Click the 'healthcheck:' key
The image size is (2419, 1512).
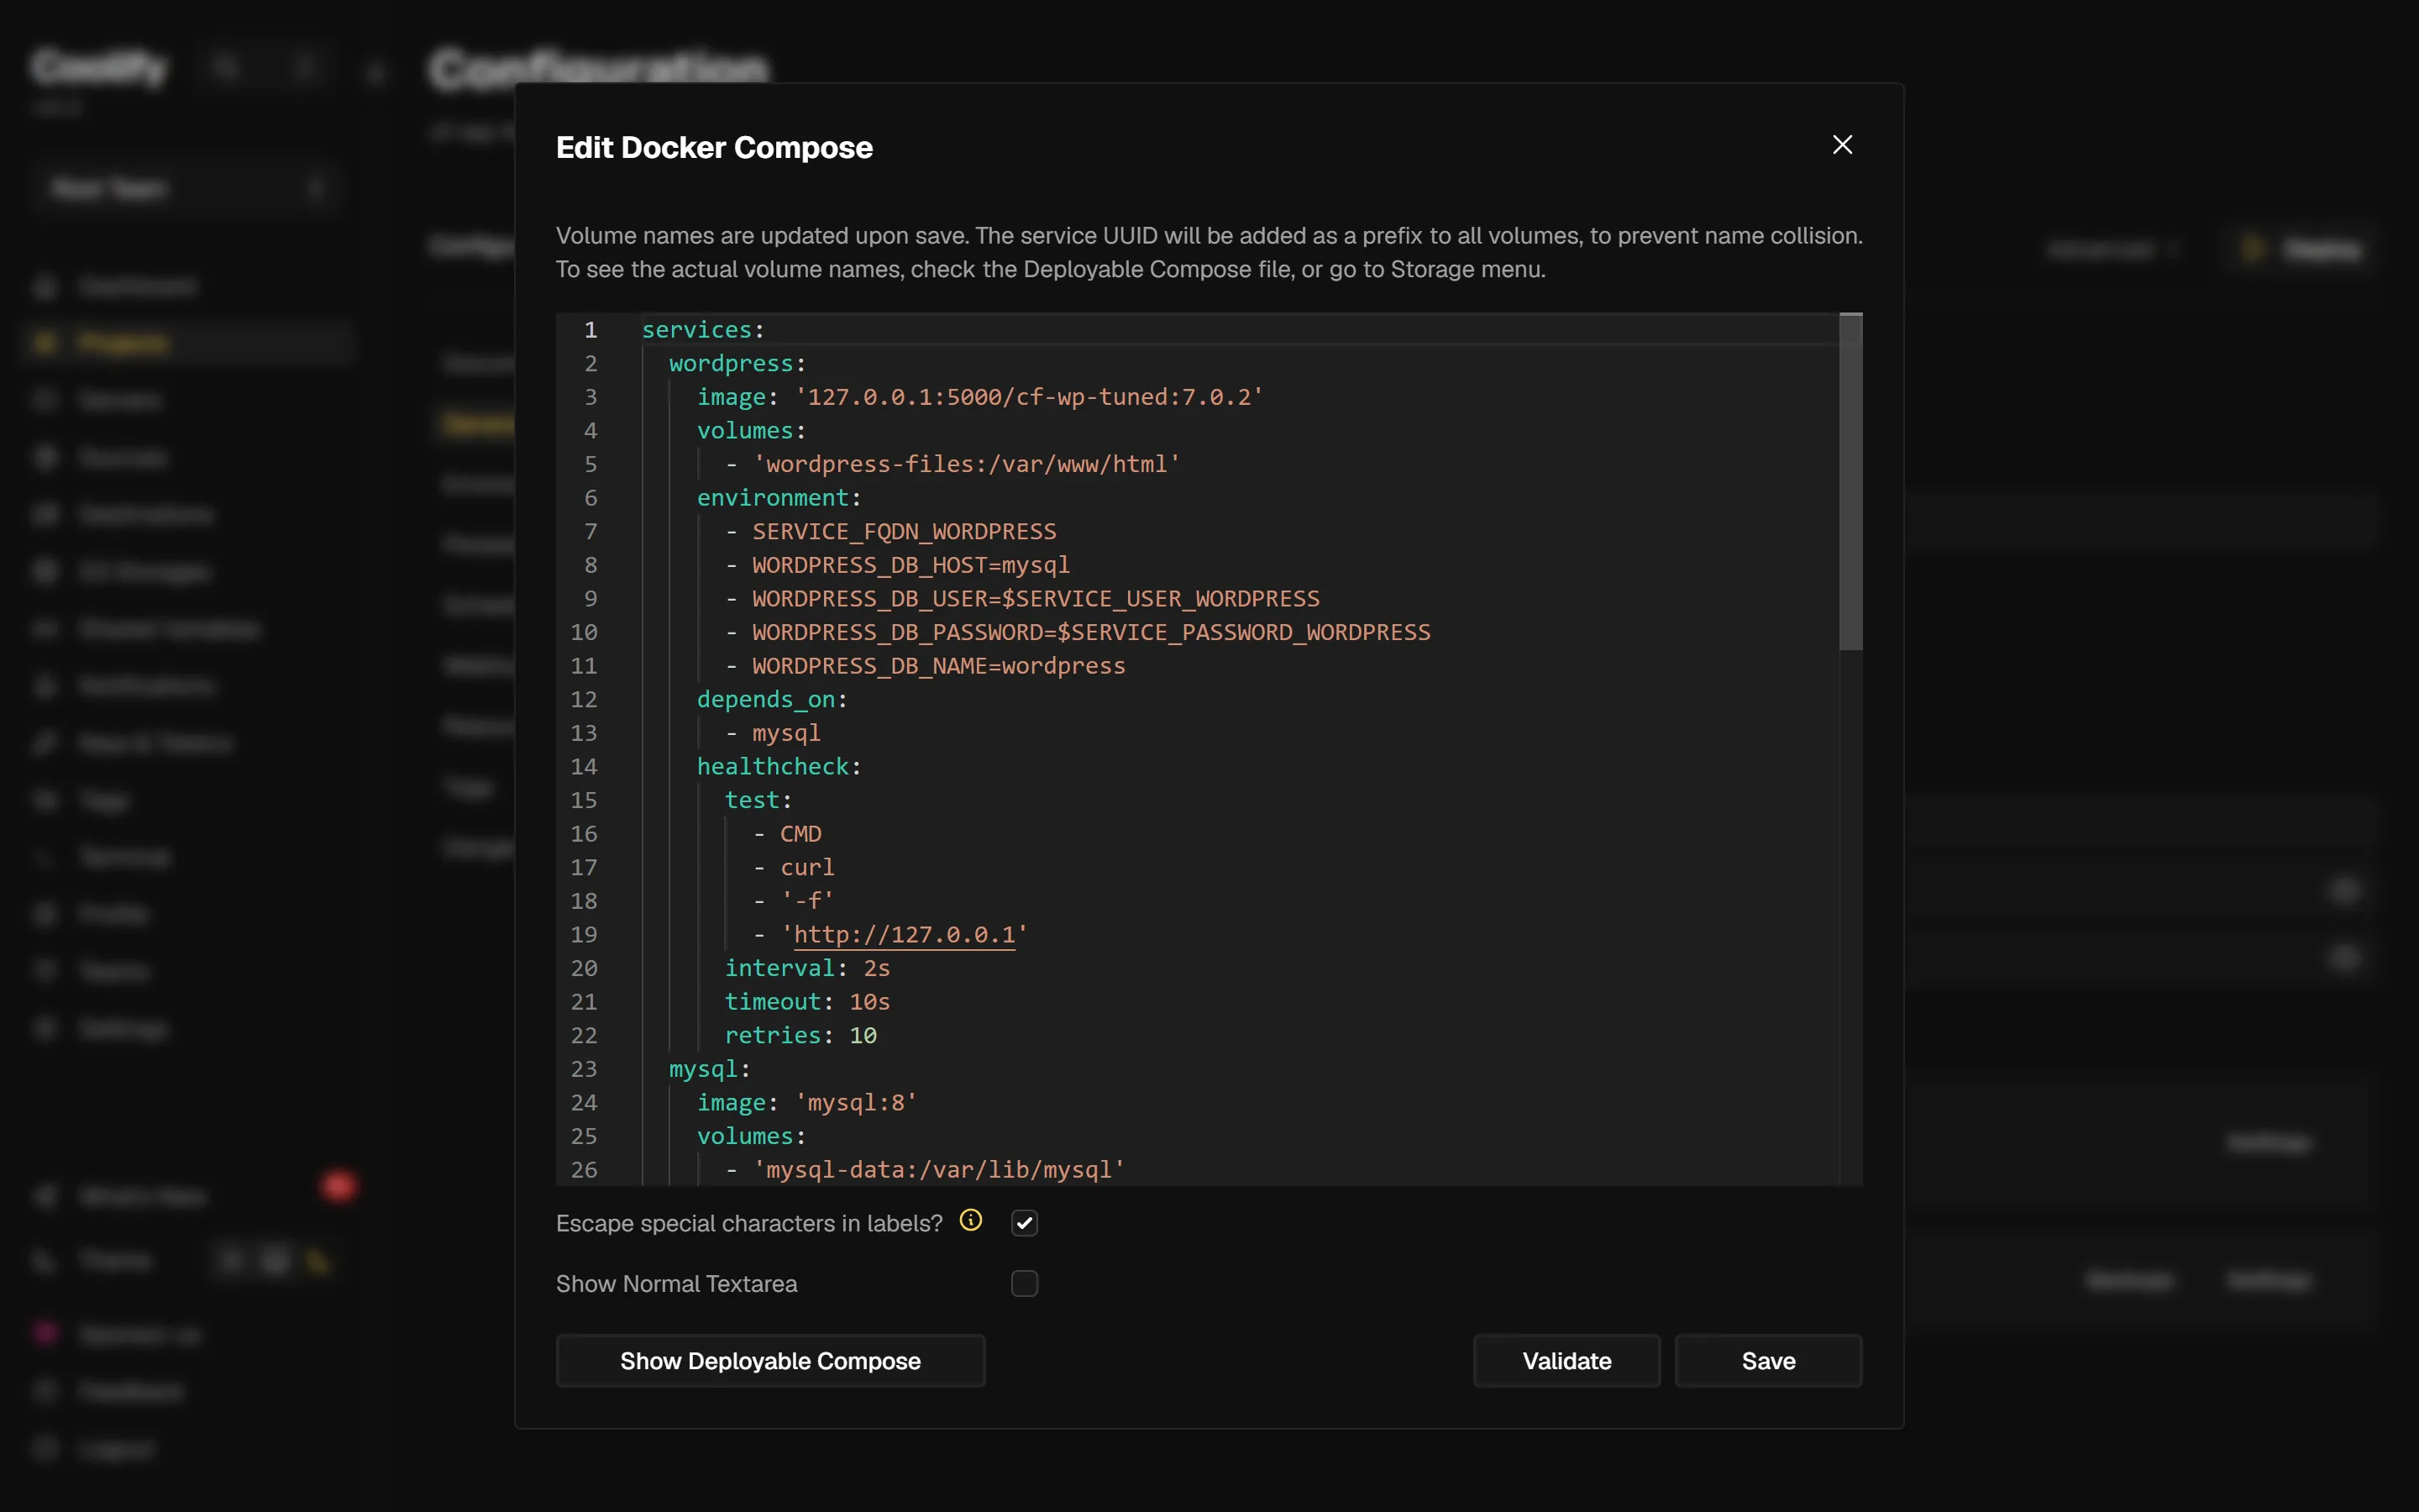tap(779, 767)
